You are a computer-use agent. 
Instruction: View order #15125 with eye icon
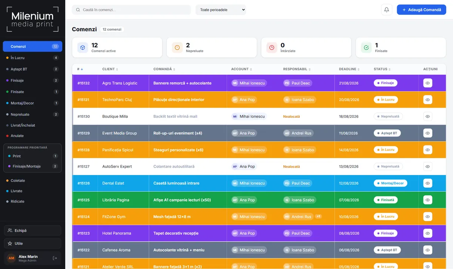point(428,200)
